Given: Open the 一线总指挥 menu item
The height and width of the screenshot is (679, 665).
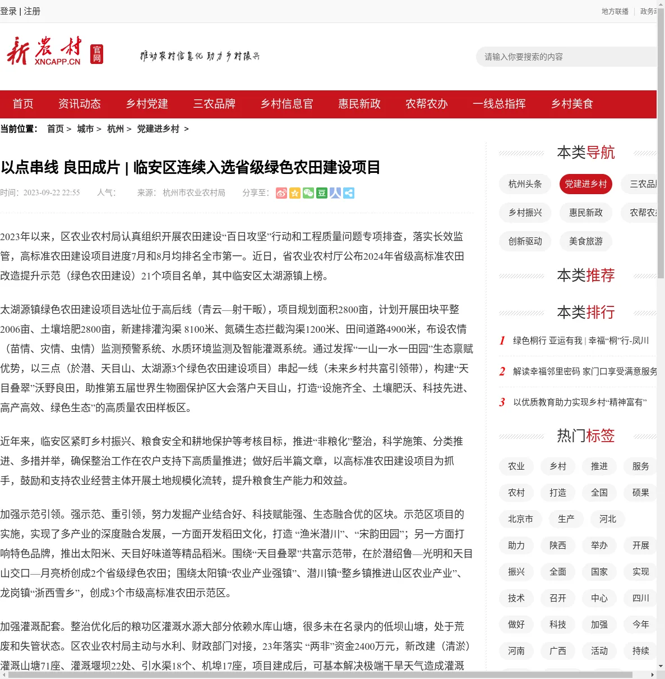Looking at the screenshot, I should point(499,104).
